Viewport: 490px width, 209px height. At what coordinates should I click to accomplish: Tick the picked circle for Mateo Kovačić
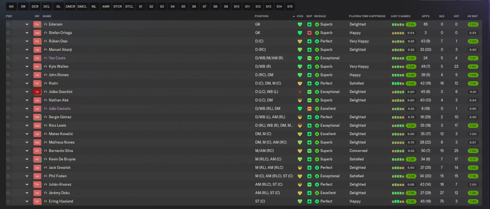tap(8, 134)
